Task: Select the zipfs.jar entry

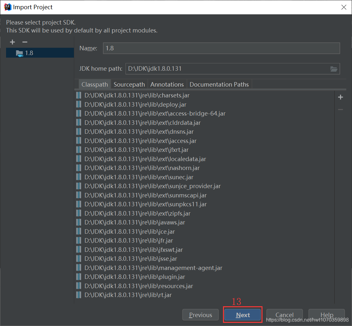Action: [x=205, y=214]
